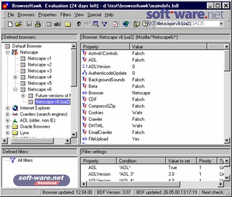Viewport: 232px width, 197px height.
Task: Open the Special menu
Action: tap(94, 15)
